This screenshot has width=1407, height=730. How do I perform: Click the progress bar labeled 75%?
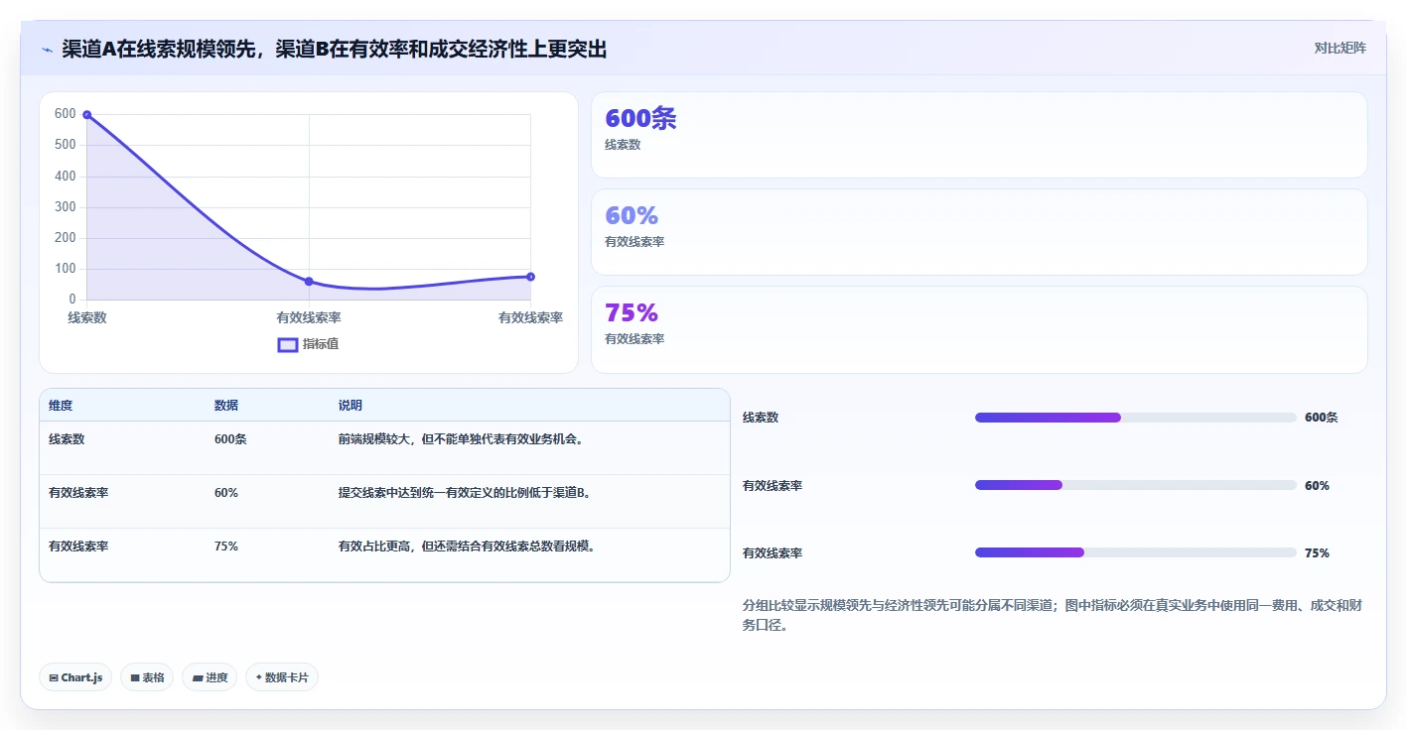pyautogui.click(x=1136, y=552)
